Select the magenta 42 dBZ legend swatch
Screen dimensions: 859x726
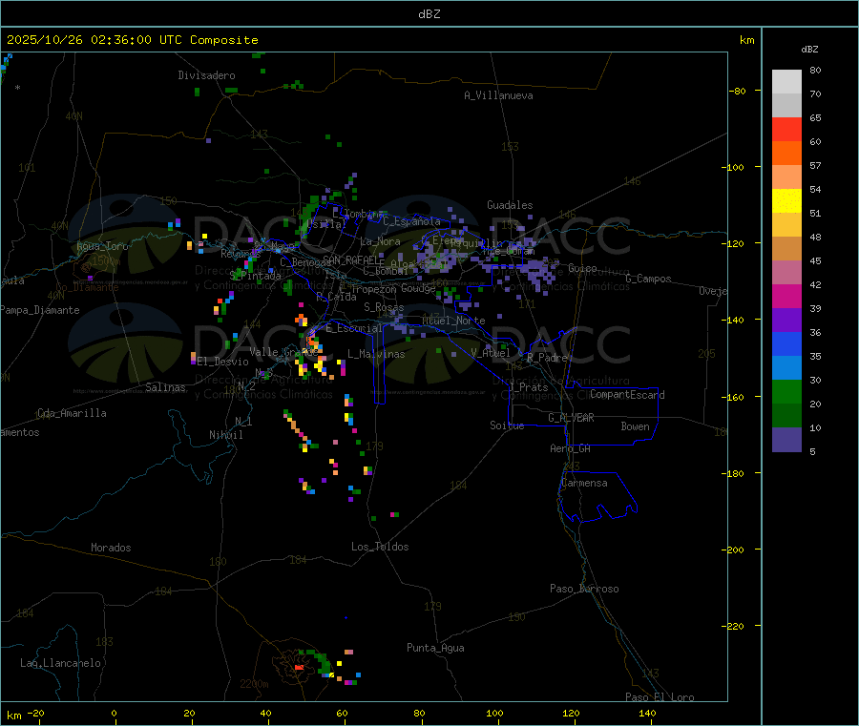[786, 296]
